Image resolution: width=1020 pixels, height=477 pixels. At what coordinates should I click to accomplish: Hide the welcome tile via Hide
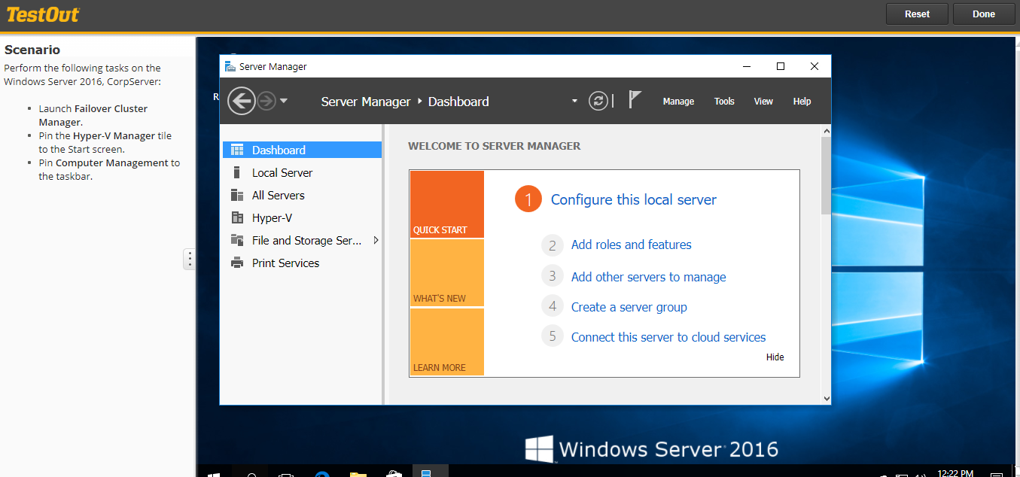click(x=775, y=357)
